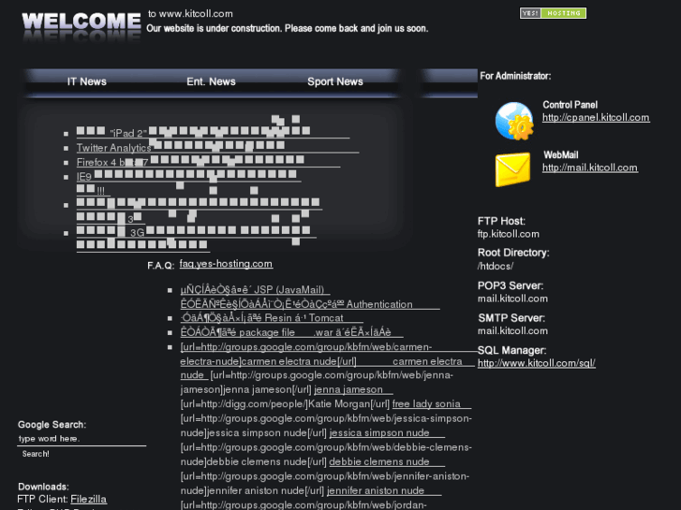Open the underlined jenna jameson link
681x510 pixels.
point(353,389)
